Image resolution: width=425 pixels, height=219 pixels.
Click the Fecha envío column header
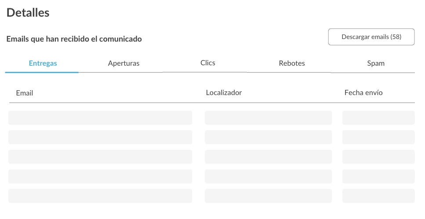coord(363,92)
